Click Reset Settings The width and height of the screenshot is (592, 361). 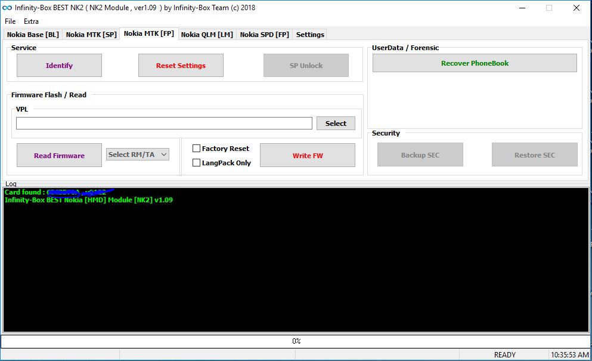pyautogui.click(x=181, y=65)
